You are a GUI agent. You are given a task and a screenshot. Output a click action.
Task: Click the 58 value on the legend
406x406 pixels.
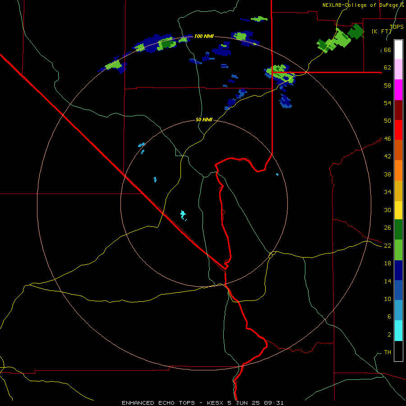pyautogui.click(x=388, y=85)
